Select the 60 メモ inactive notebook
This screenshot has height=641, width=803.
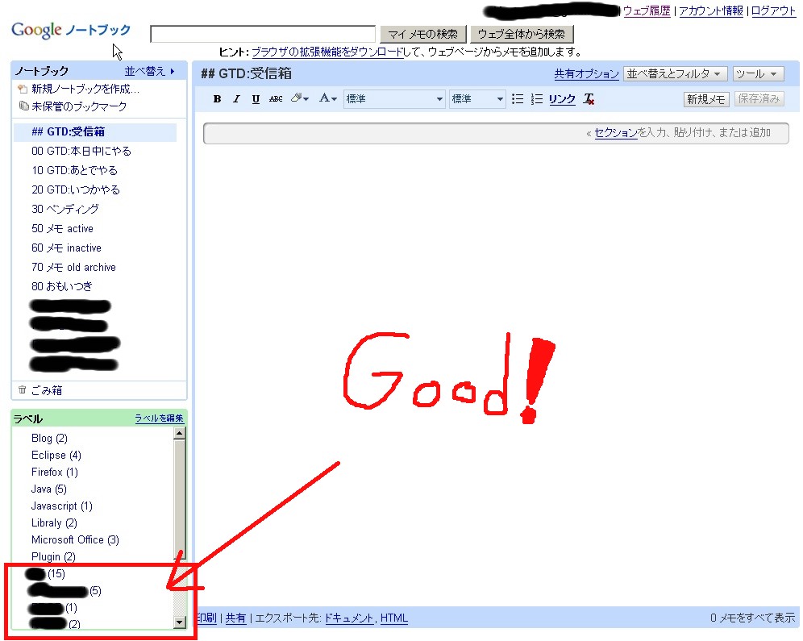[x=67, y=248]
